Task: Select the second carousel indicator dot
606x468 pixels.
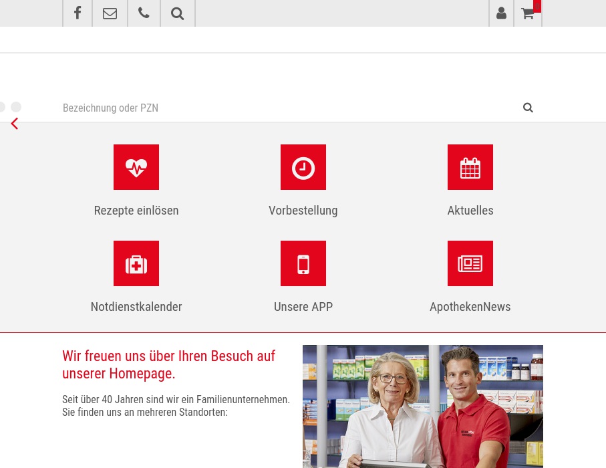Action: point(16,107)
